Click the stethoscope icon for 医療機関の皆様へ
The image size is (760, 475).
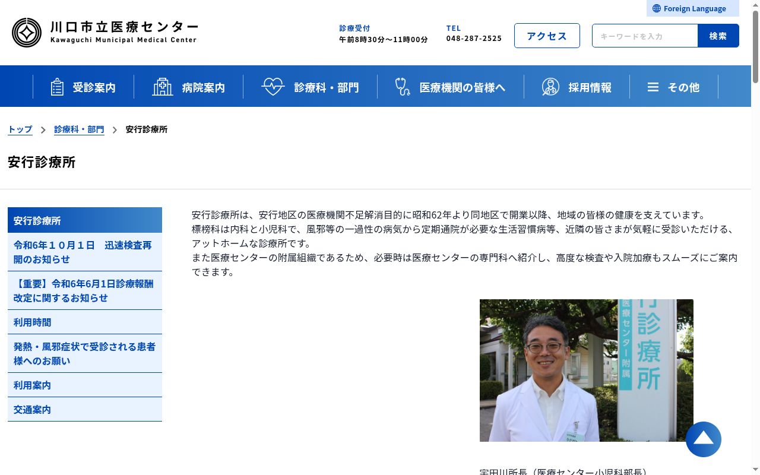tap(403, 87)
